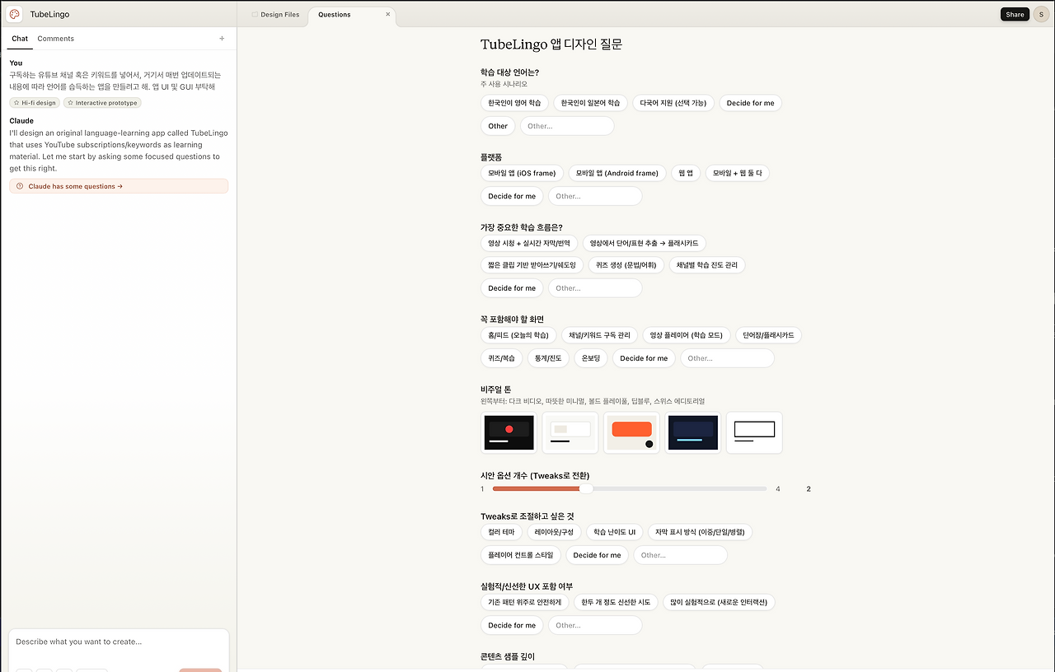Close the Questions tab
This screenshot has height=672, width=1055.
pyautogui.click(x=388, y=14)
